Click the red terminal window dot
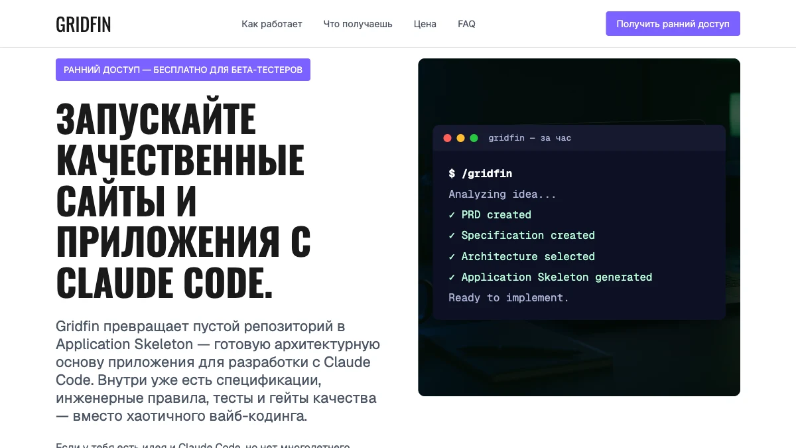 click(x=447, y=138)
